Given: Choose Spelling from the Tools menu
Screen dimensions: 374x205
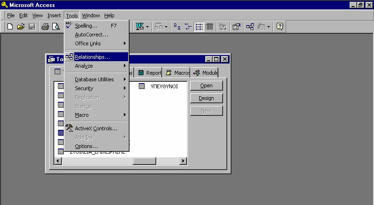Looking at the screenshot, I should [97, 26].
